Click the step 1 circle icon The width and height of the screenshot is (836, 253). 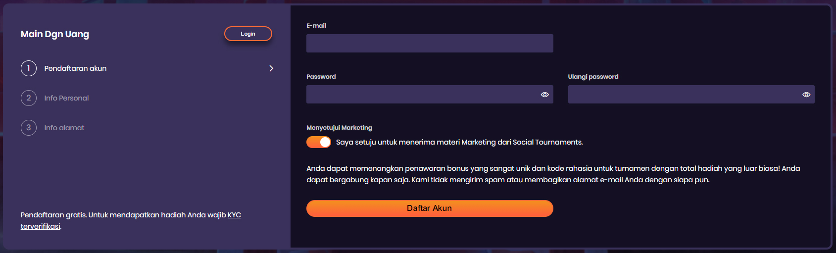click(x=29, y=68)
